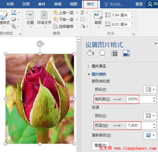Open the saturation 预设(P) dropdown
This screenshot has width=158, height=152.
click(150, 90)
